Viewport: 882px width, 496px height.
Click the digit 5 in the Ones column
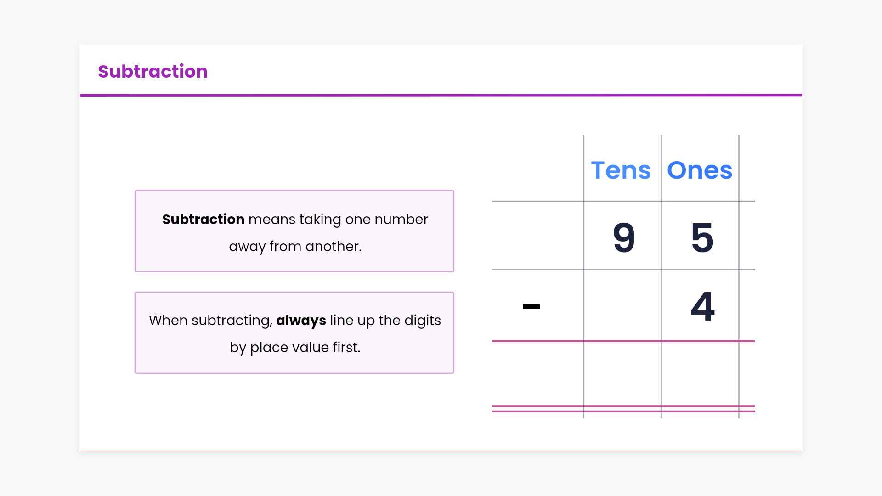click(702, 237)
